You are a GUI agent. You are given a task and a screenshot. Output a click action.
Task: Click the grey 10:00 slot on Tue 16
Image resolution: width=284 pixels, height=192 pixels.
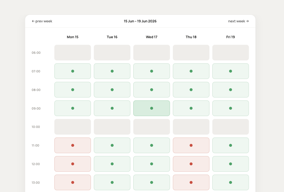(x=112, y=127)
